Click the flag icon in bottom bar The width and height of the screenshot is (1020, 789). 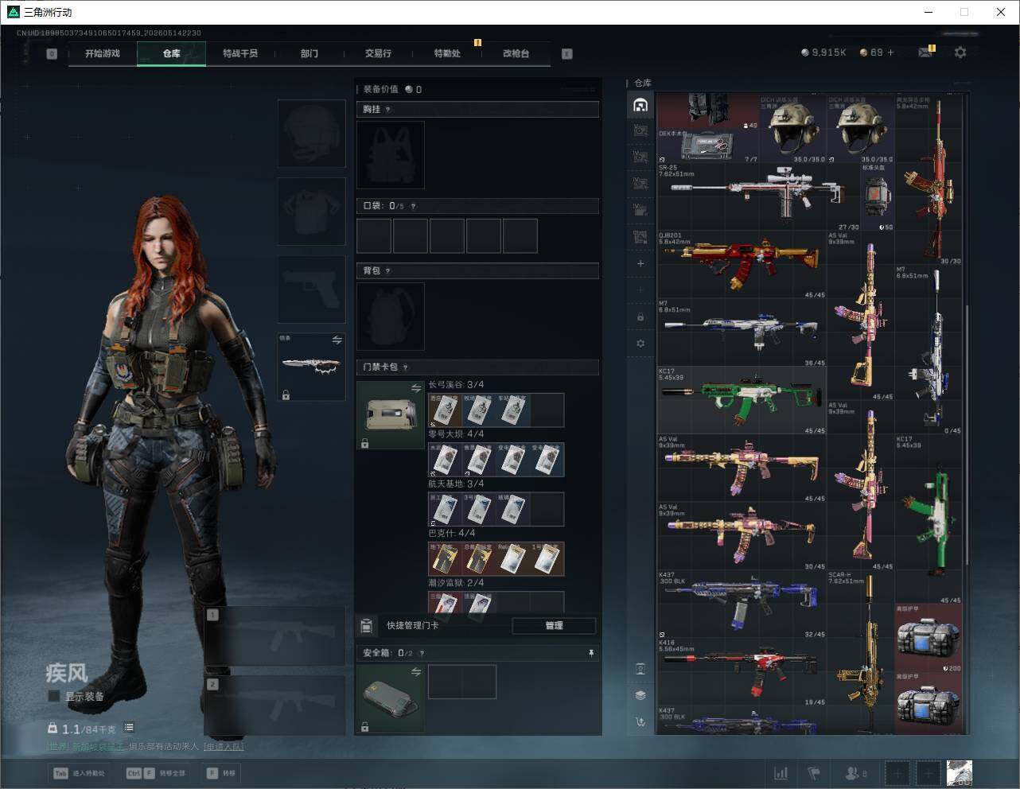point(814,773)
